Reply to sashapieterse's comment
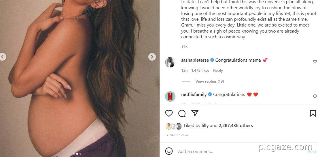The image size is (318, 157). (x=218, y=71)
